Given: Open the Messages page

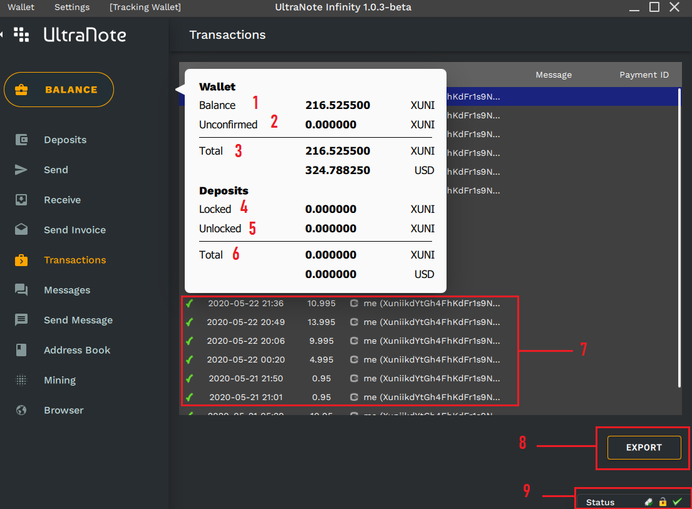Looking at the screenshot, I should coord(67,290).
